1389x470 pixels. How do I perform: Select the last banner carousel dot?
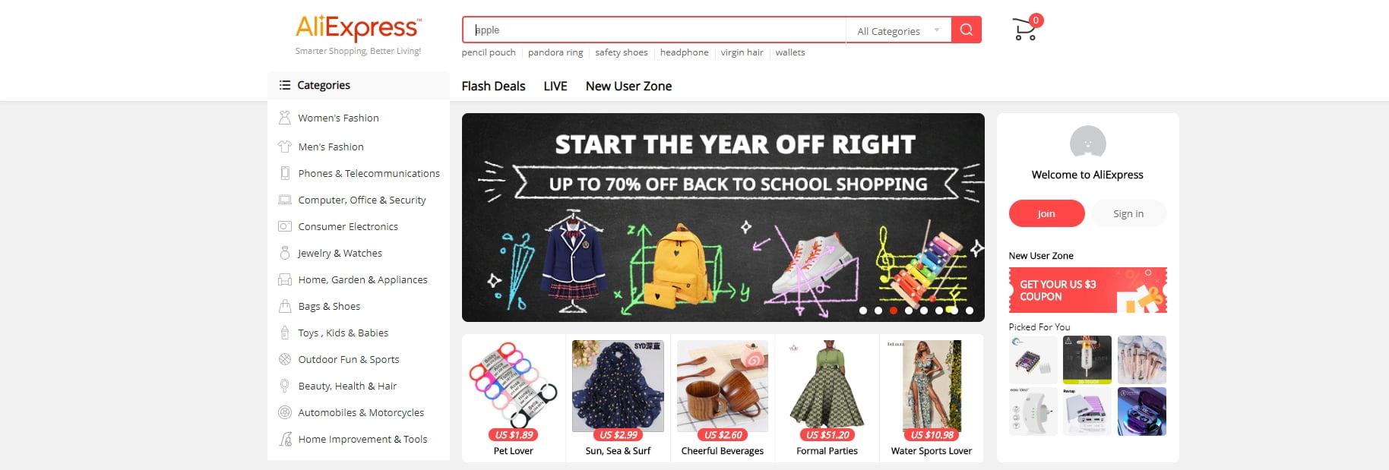[970, 311]
